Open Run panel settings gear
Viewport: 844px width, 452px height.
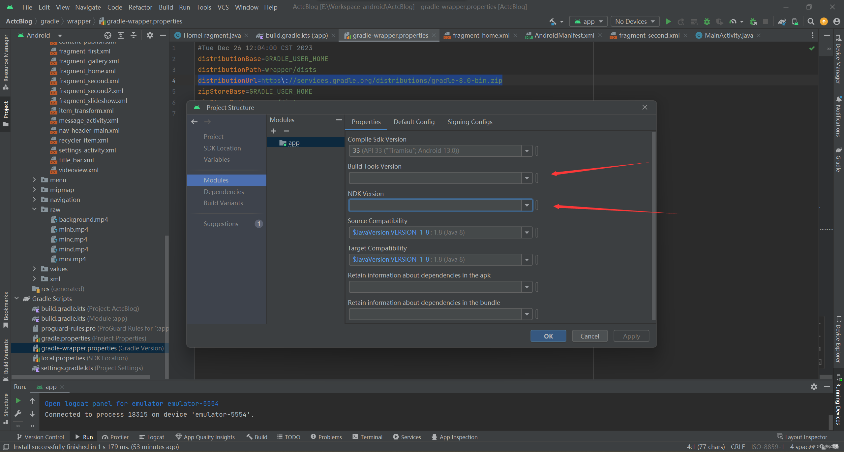(814, 387)
